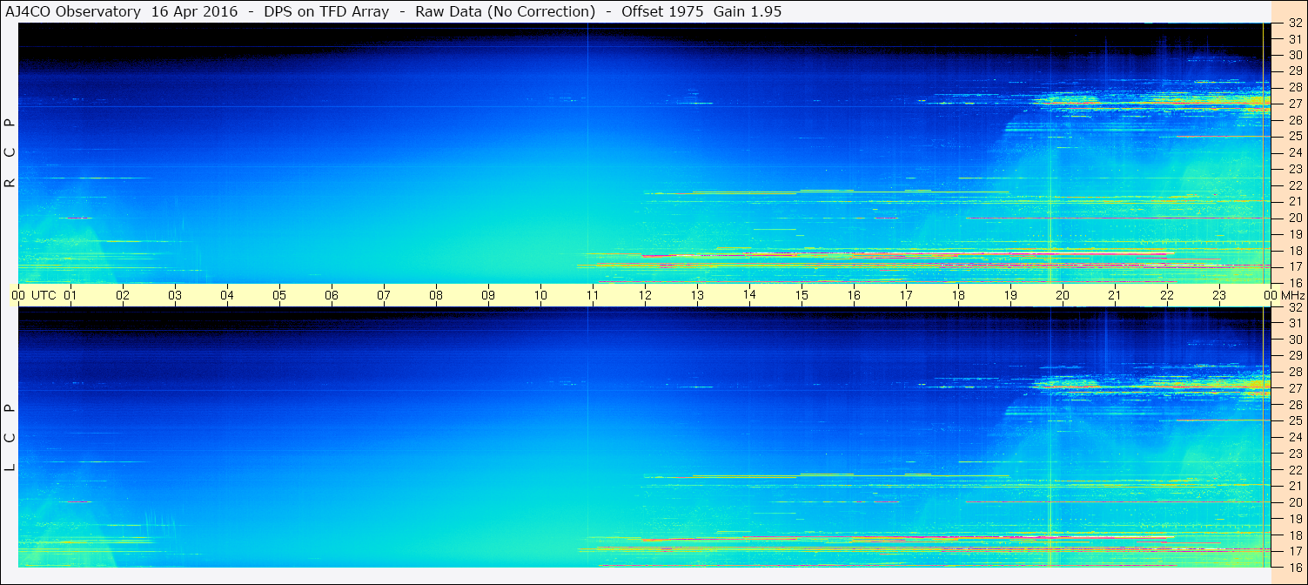
Task: Click the 15 hour mark on time axis
Action: click(x=802, y=295)
